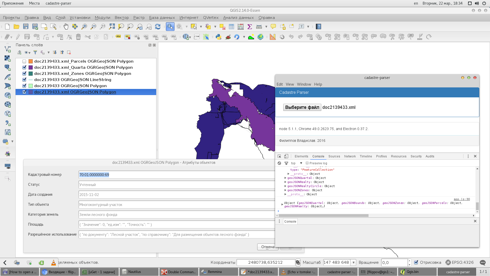Viewport: 490px width, 276px height.
Task: Click the Identify Features tool icon
Action: (x=170, y=26)
